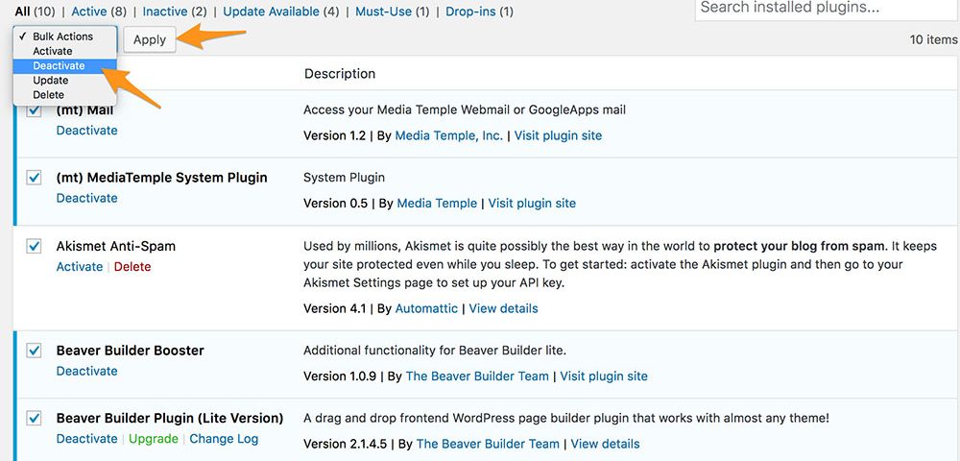Click the Version 0.5 text
The height and width of the screenshot is (461, 960).
[x=335, y=203]
